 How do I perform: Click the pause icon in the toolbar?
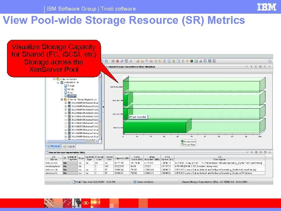tap(113, 61)
